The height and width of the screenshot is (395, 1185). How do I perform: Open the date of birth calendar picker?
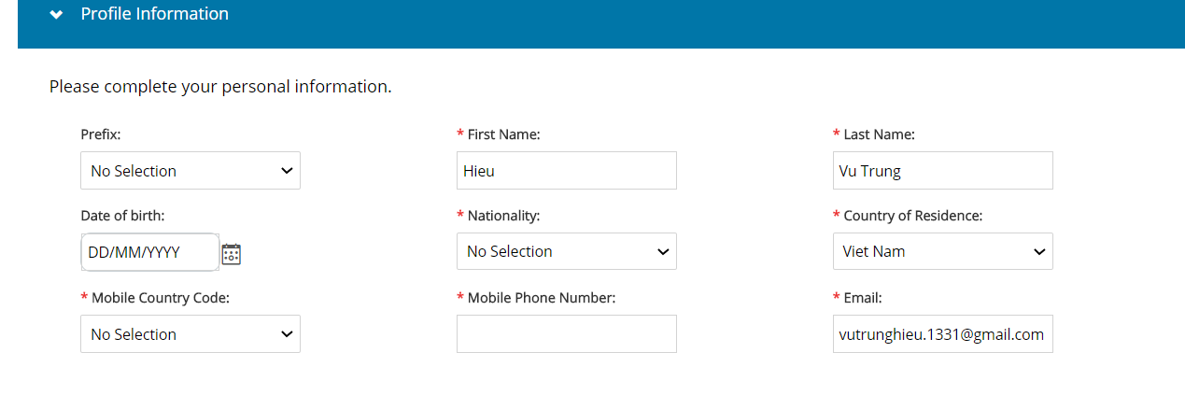(232, 253)
